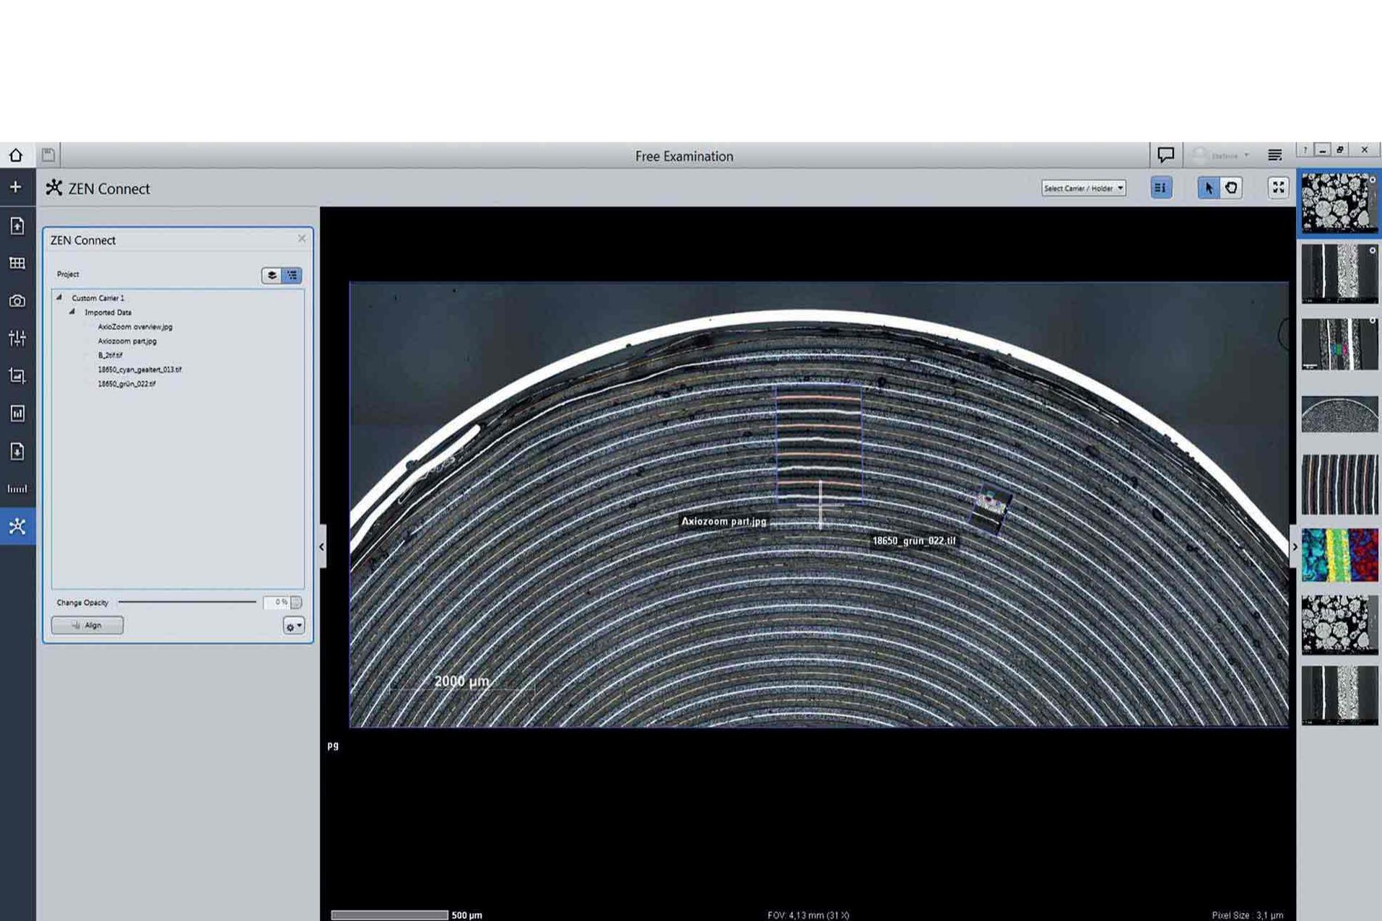Open second gallery thumbnail with white stripe

[x=1339, y=273]
